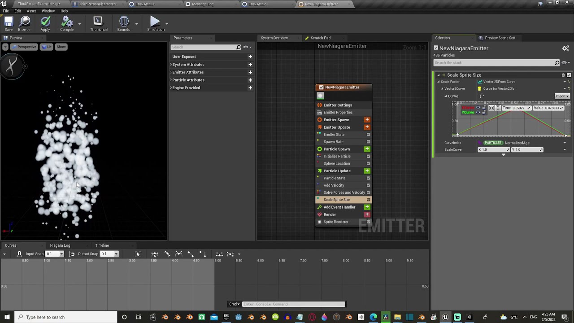Fit curve horizontally in Selection curve editor
The height and width of the screenshot is (323, 574).
(x=491, y=108)
